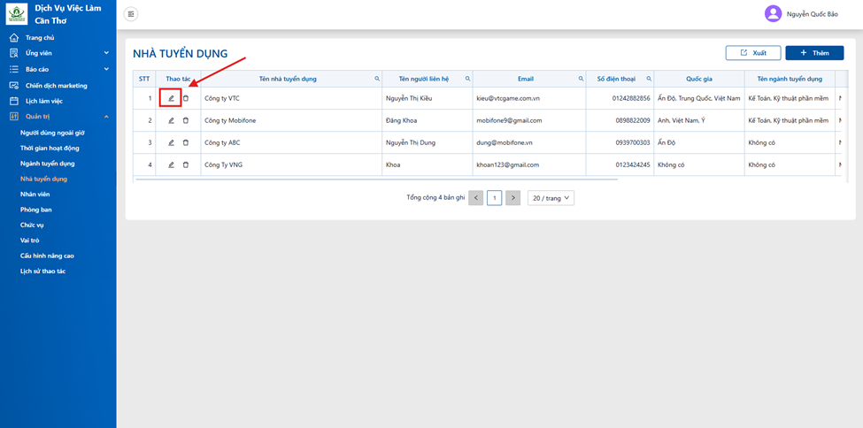Viewport: 863px width, 428px height.
Task: Click the edit pencil for Công ty VTC
Action: (x=171, y=98)
